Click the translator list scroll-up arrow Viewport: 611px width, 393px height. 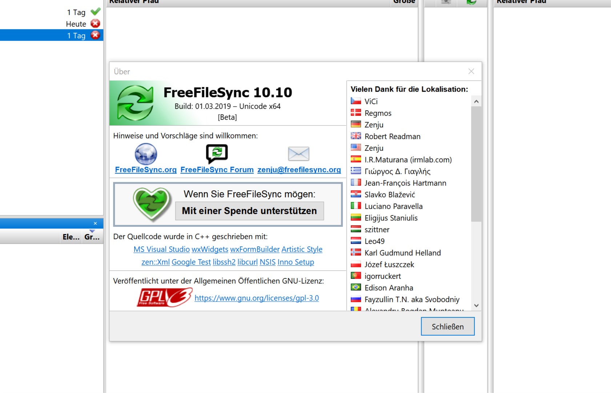[x=476, y=102]
